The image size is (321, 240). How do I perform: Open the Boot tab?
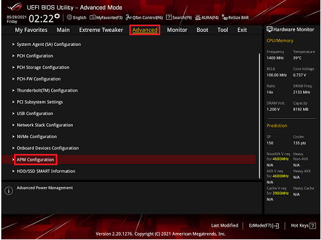[202, 30]
